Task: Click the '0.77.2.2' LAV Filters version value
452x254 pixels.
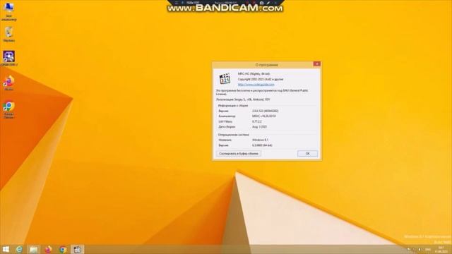Action: (257, 121)
